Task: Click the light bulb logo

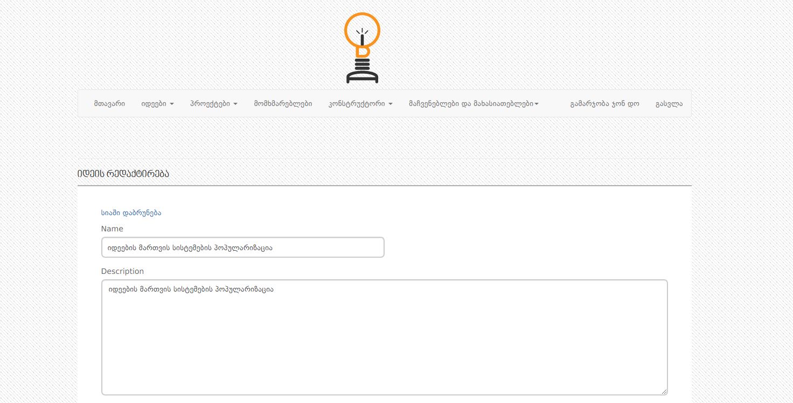Action: [362, 48]
